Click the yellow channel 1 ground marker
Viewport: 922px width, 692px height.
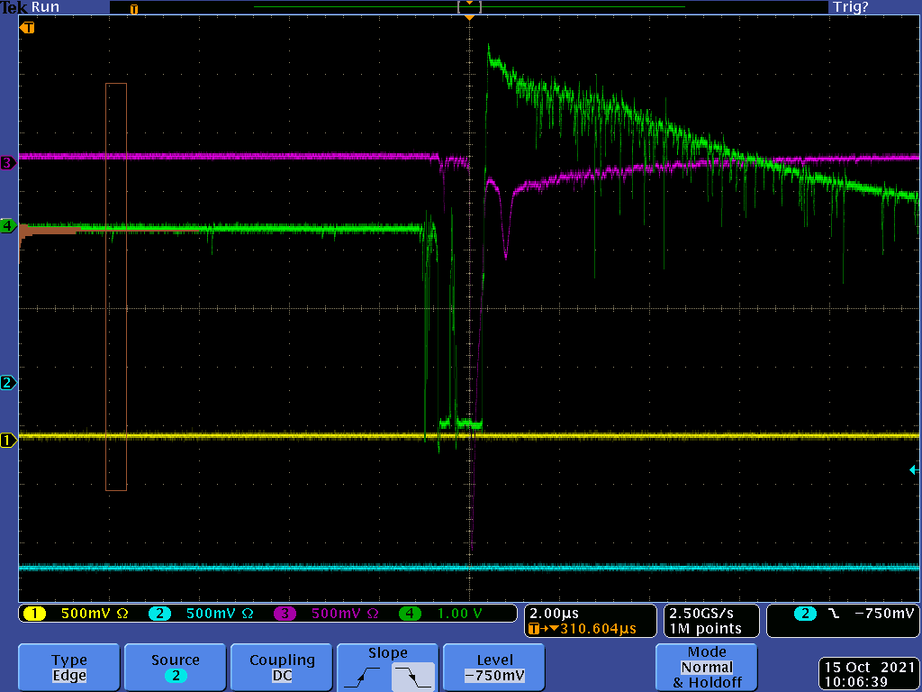click(x=8, y=441)
